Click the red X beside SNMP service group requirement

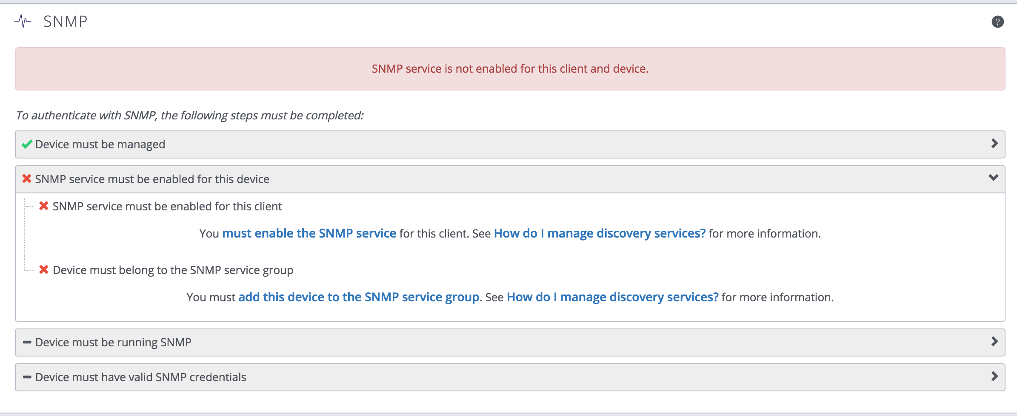[44, 269]
